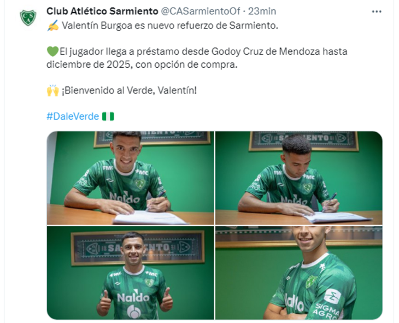Open the crossed-arms player photo
Viewport: 399px width, 323px height.
point(299,273)
